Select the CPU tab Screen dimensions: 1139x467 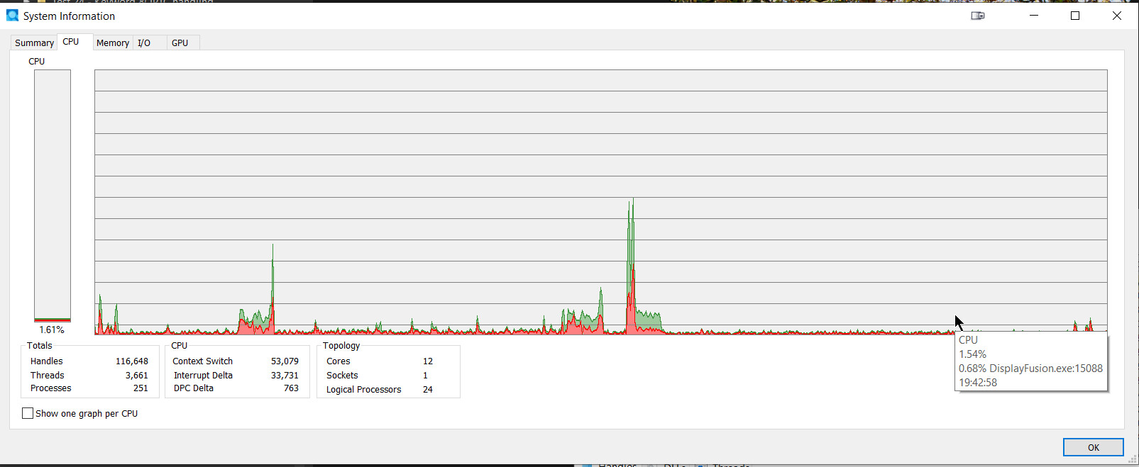(x=71, y=42)
